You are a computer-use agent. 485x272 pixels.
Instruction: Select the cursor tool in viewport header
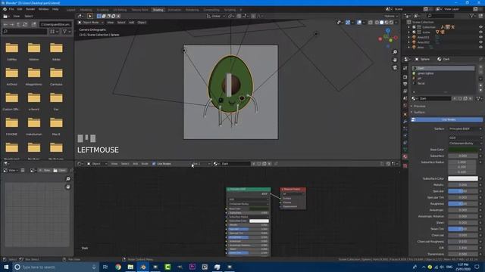point(90,16)
